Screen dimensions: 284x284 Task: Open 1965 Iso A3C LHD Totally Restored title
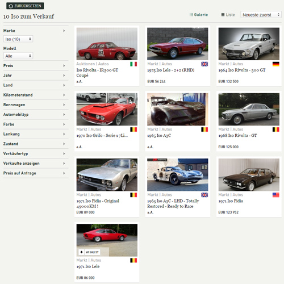[x=173, y=203]
